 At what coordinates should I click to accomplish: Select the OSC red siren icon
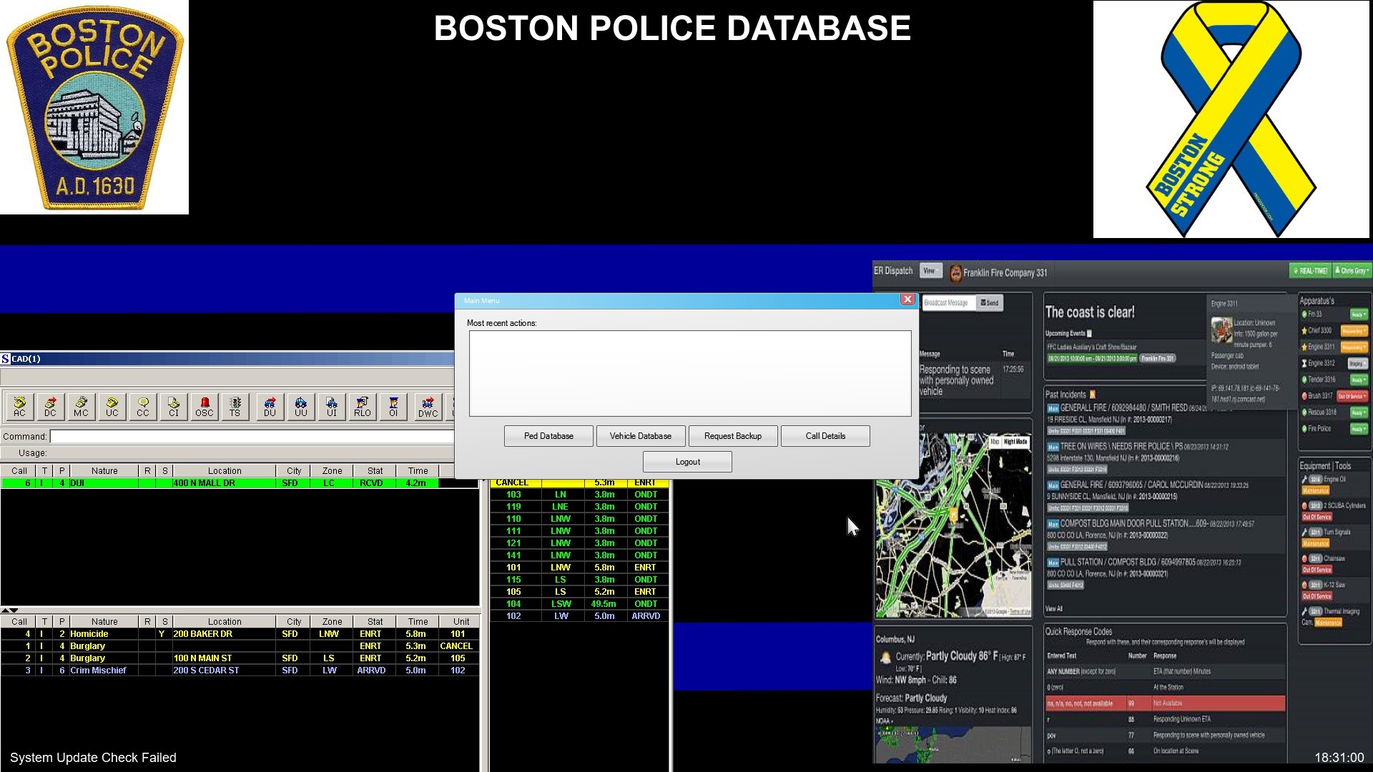click(205, 406)
